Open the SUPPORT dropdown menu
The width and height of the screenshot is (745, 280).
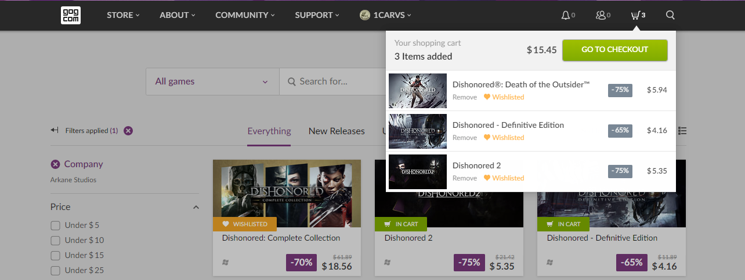tap(317, 15)
